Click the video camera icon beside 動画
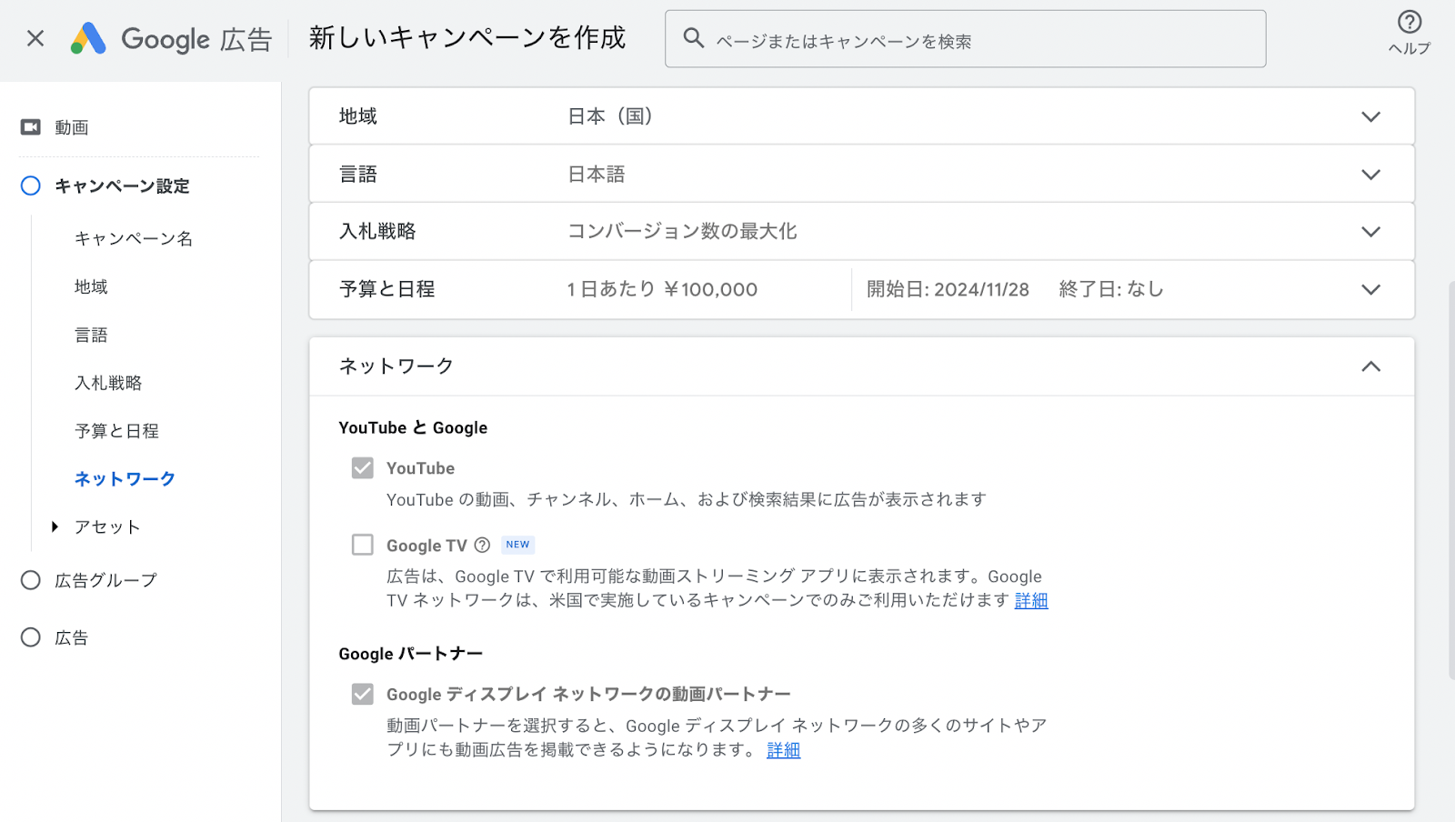Viewport: 1455px width, 822px height. [x=31, y=127]
